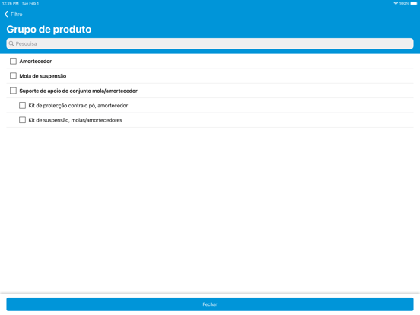The width and height of the screenshot is (420, 315).
Task: Tap the 100% battery percentage
Action: click(404, 3)
